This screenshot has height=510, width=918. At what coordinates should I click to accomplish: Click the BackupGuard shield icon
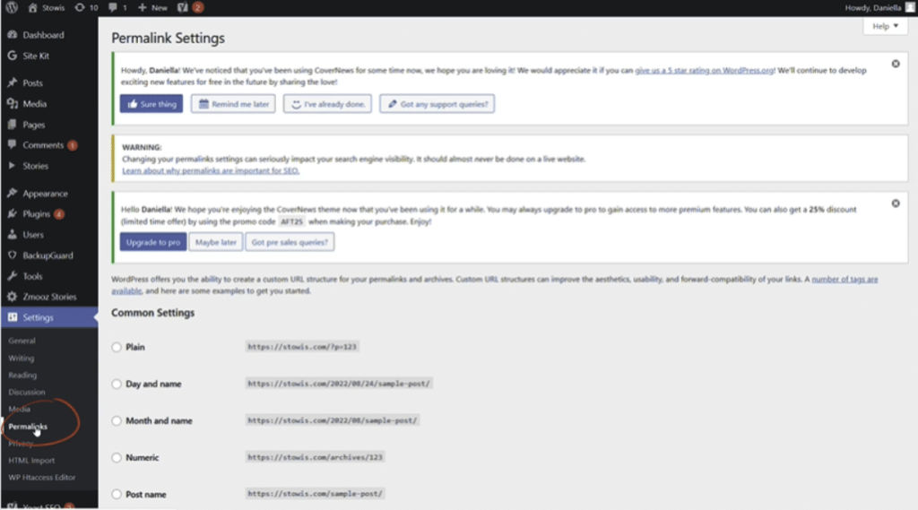coord(13,255)
